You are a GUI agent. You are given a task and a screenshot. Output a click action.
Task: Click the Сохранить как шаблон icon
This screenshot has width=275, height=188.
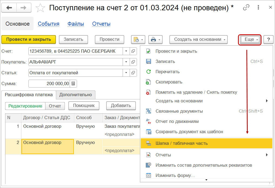click(148, 132)
